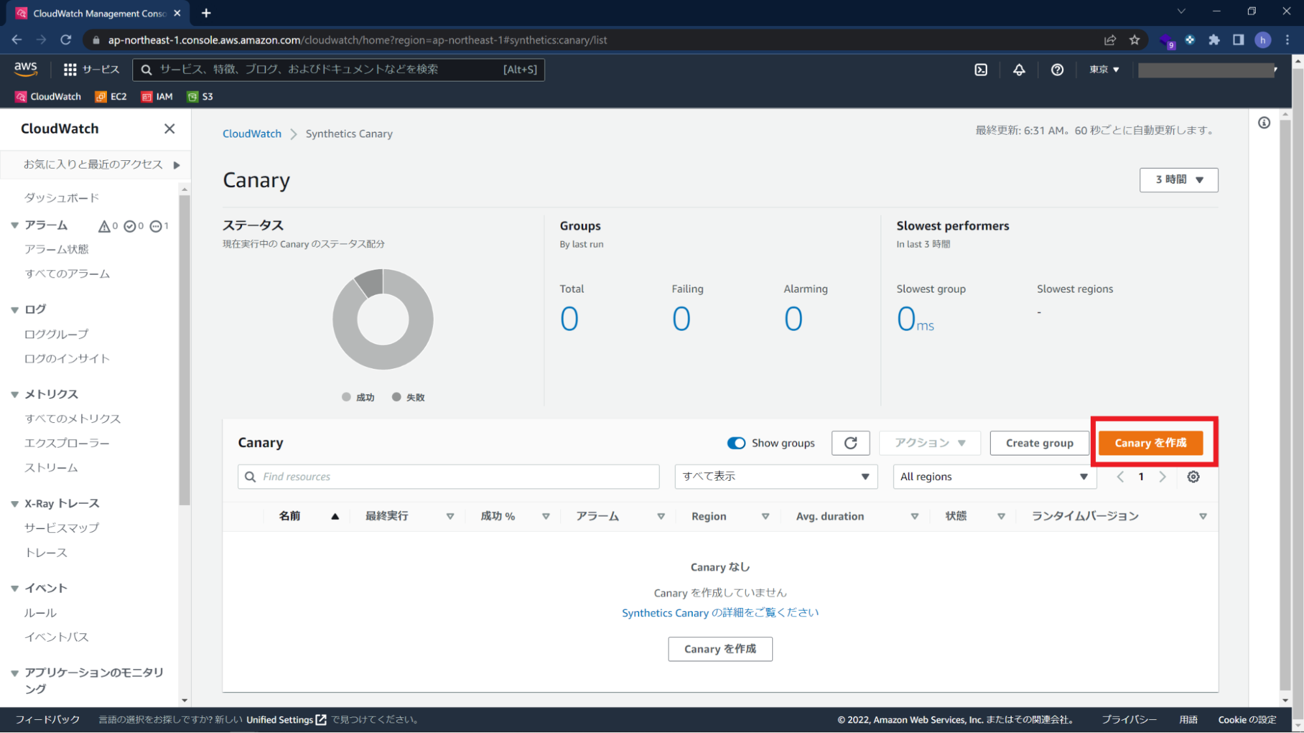
Task: Collapse the ログ sidebar section
Action: coord(14,310)
